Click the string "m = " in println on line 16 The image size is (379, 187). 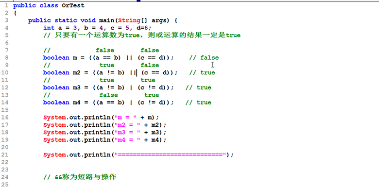click(125, 118)
